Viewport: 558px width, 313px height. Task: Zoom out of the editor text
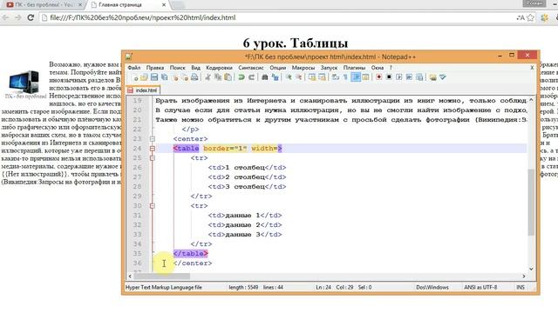(x=298, y=77)
